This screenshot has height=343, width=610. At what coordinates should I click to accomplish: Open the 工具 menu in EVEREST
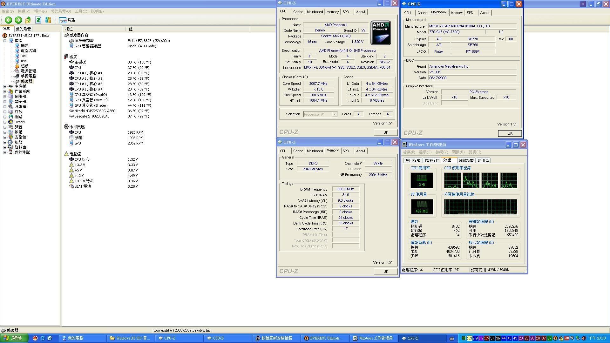tap(80, 11)
